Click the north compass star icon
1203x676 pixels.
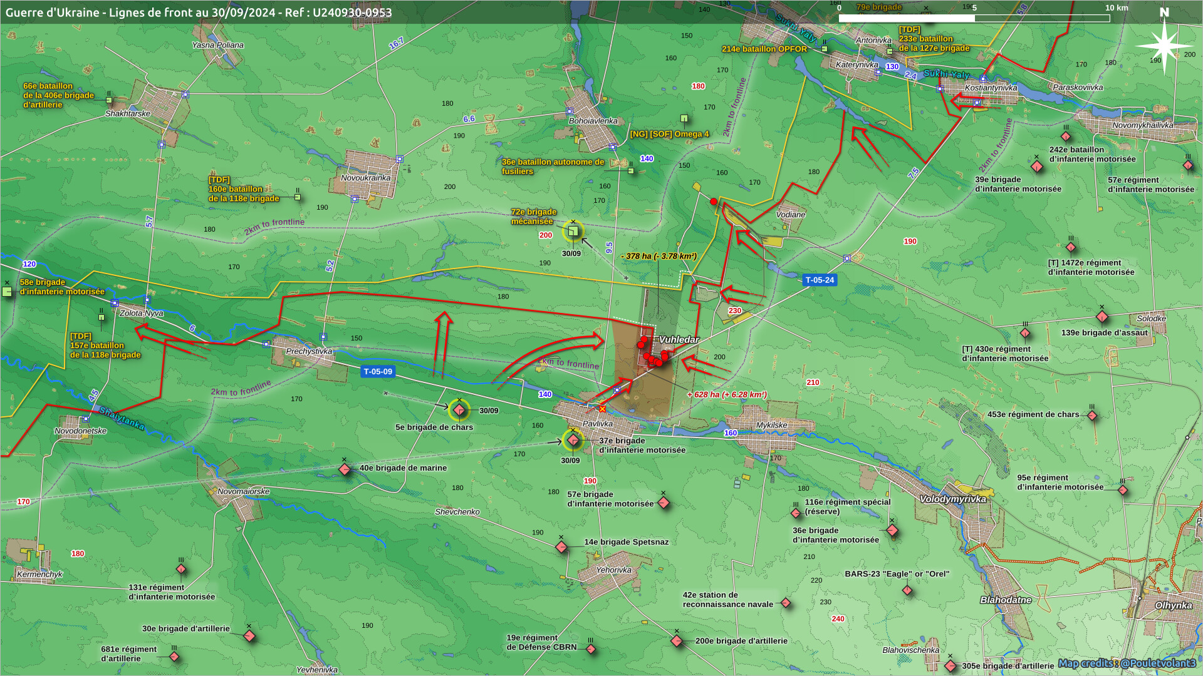[1164, 46]
